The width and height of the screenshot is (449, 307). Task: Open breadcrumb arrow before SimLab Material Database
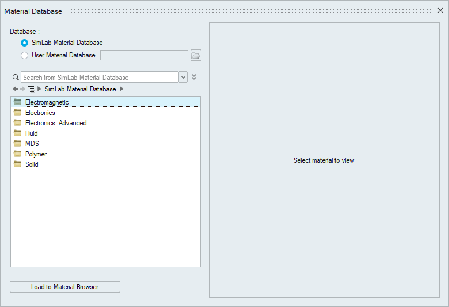[39, 89]
